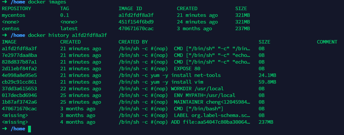
Task: Click the 470671670cac ID in images list
Action: tap(136, 29)
